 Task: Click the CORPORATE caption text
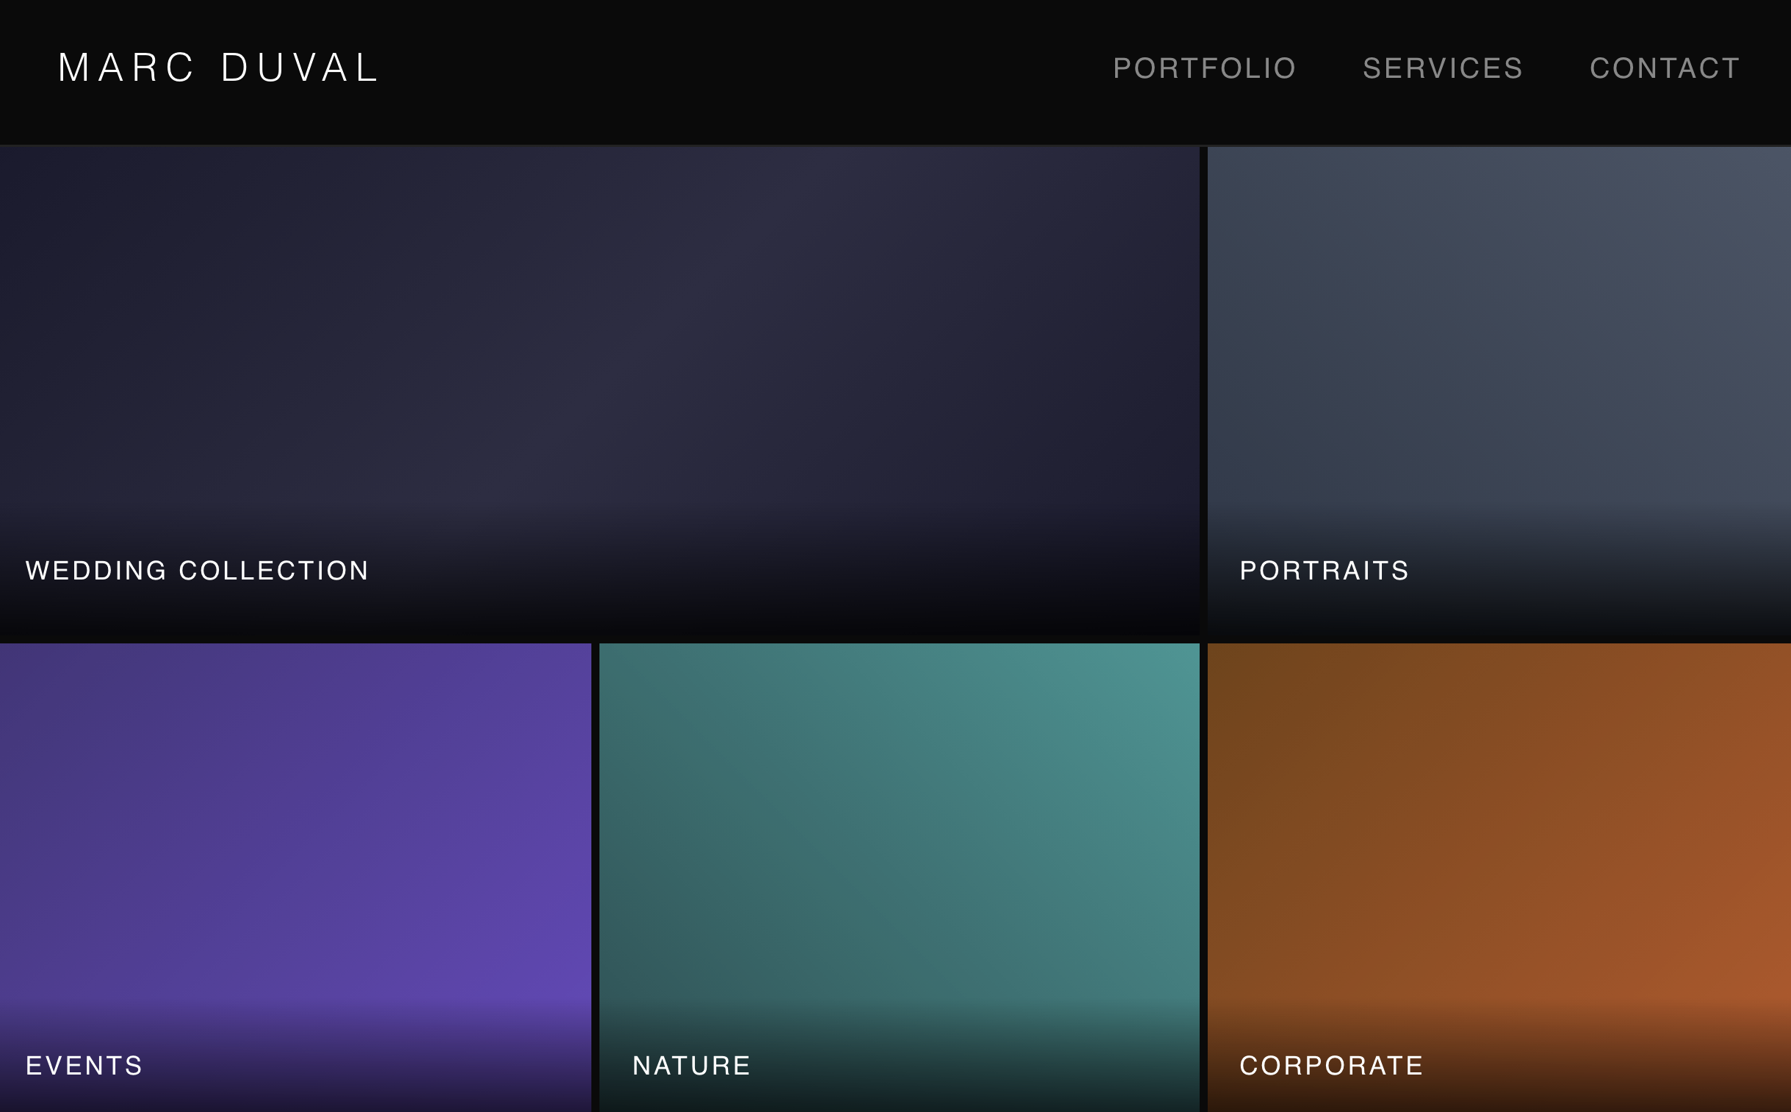click(1331, 1065)
